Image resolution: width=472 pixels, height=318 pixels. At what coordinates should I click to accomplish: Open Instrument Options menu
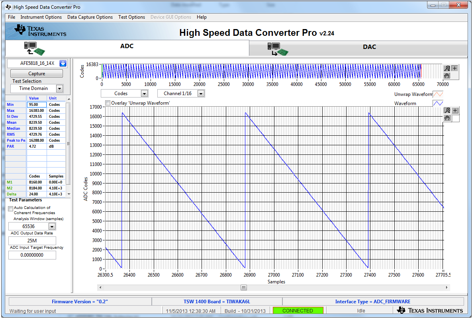41,17
